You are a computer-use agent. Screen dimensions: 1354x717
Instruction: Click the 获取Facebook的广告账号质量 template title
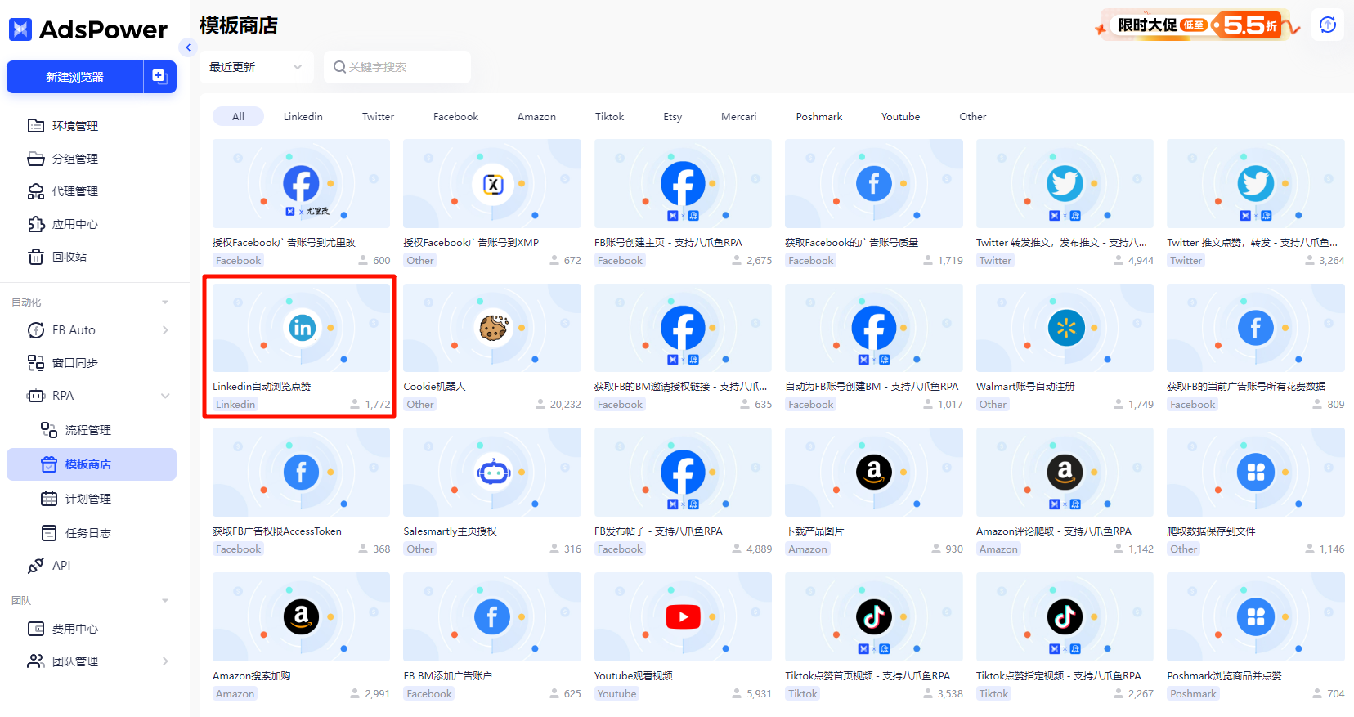[x=852, y=243]
